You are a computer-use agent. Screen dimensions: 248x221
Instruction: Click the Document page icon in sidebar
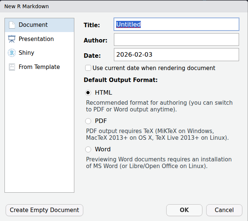pos(12,25)
